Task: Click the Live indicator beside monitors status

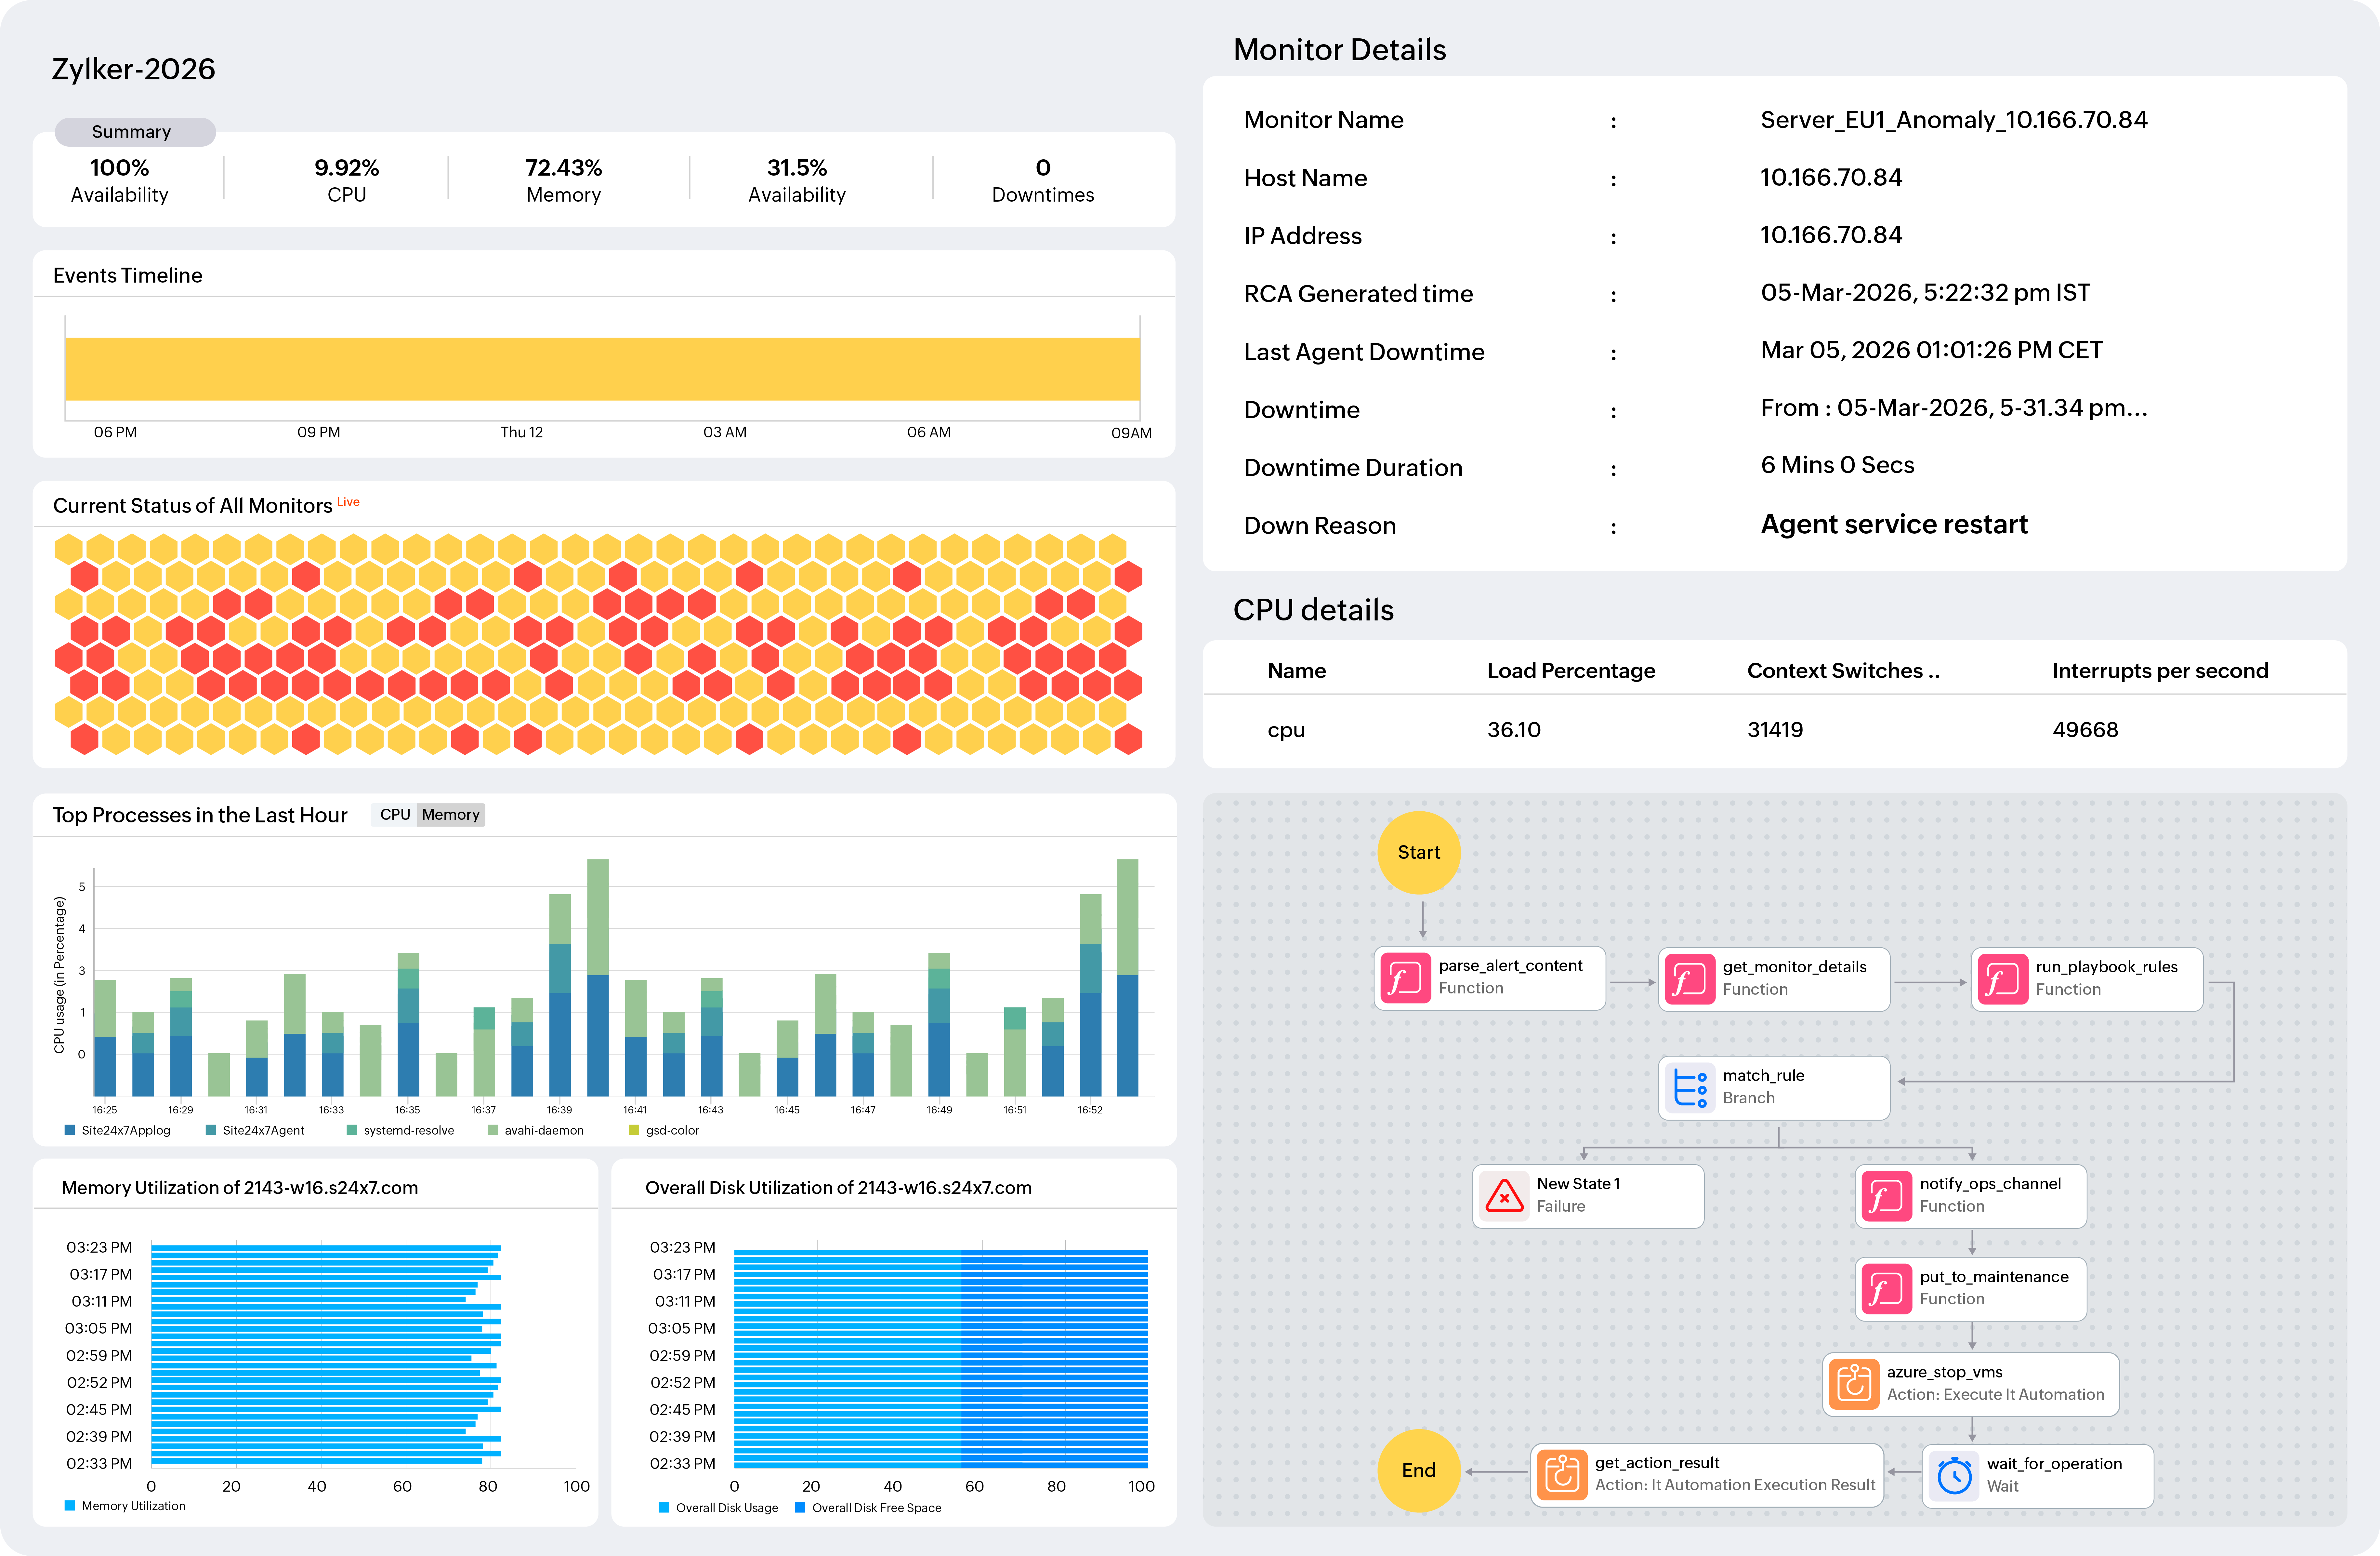Action: pyautogui.click(x=348, y=502)
